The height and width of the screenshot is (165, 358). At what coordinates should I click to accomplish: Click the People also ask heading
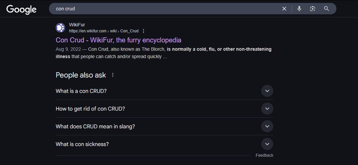click(x=81, y=75)
